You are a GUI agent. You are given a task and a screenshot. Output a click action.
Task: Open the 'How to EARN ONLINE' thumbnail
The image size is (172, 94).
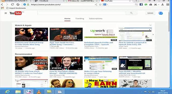tap(101, 84)
